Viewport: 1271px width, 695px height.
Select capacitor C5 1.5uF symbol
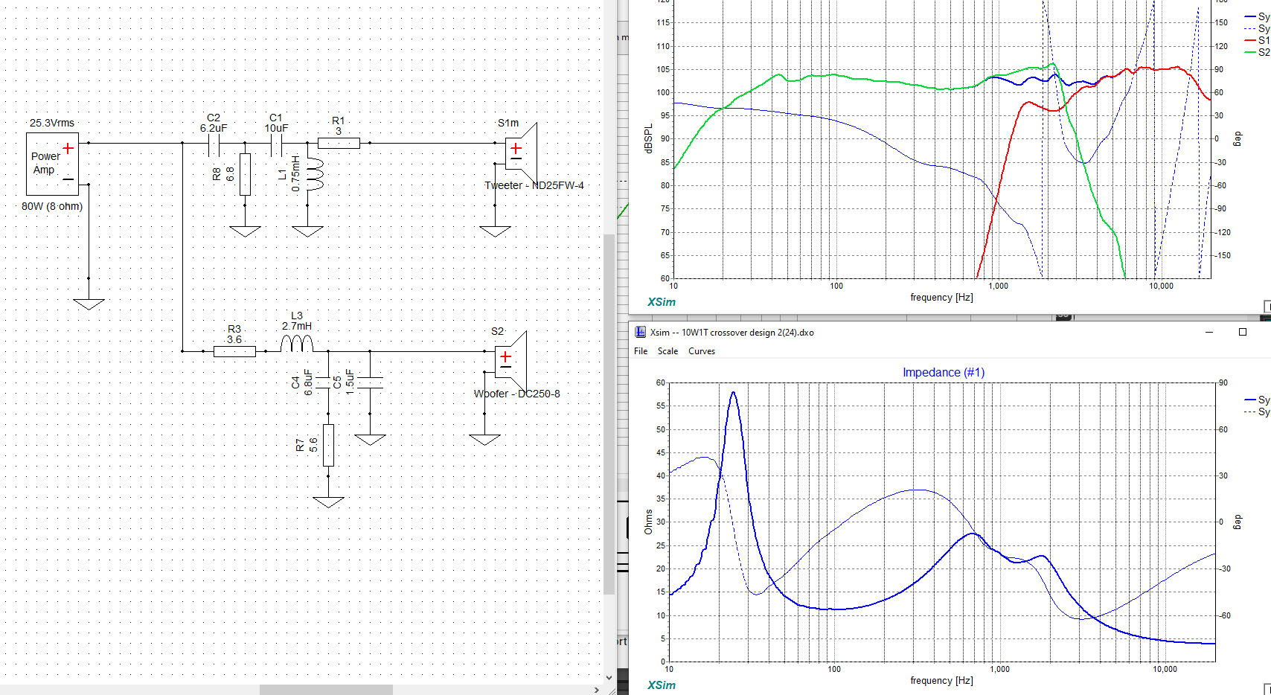370,382
